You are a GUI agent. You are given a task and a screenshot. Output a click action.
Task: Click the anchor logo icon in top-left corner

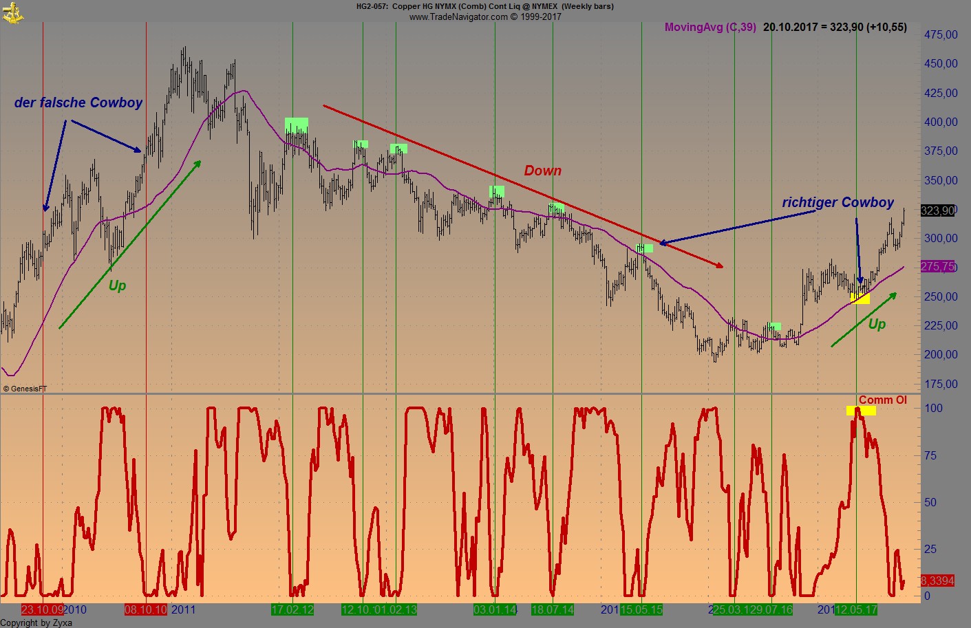pos(13,11)
